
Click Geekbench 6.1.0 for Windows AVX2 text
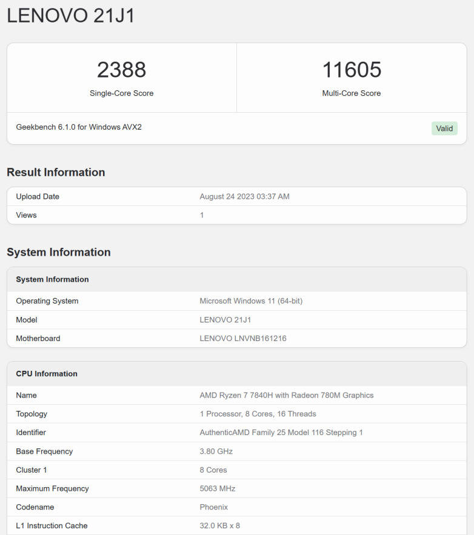point(79,127)
